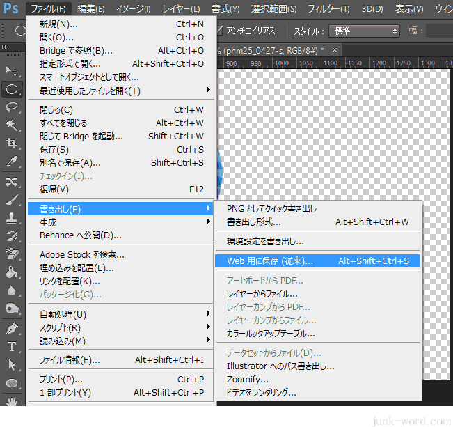Viewport: 453px width, 427px height.
Task: Close the phm25_0427-s document tab
Action: 335,50
